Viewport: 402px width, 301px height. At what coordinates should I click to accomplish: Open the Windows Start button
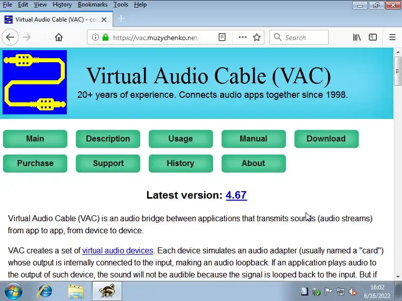13,291
